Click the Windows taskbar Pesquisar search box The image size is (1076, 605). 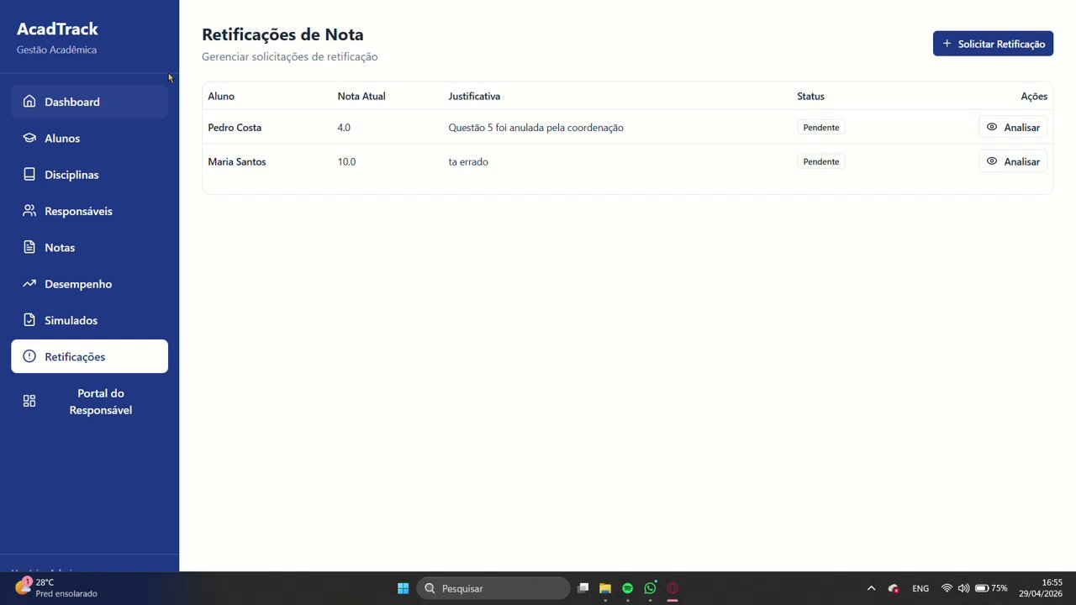493,588
